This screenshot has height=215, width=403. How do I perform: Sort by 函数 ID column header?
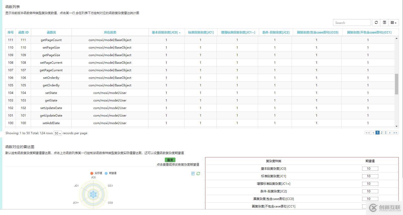[23, 32]
